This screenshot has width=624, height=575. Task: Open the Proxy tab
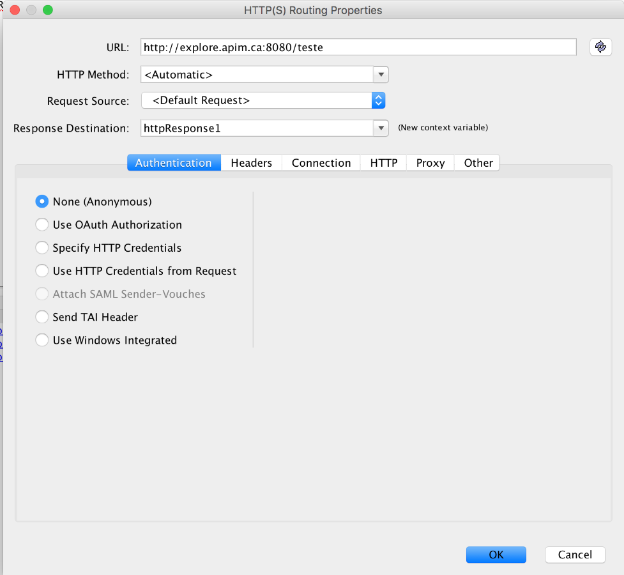[430, 162]
